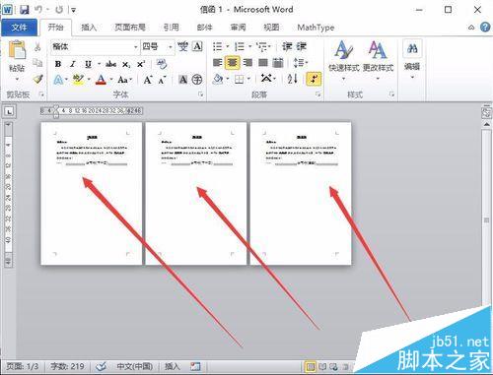
Task: Click the red font color button
Action: (101, 79)
